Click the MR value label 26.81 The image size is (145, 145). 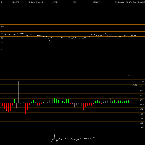click(x=135, y=85)
